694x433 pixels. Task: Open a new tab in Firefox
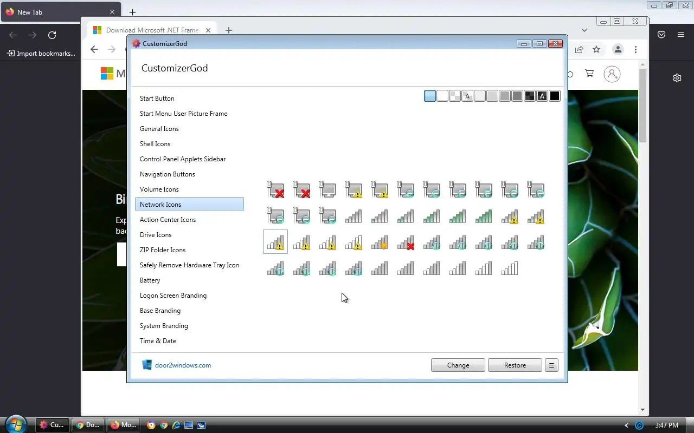(x=132, y=12)
